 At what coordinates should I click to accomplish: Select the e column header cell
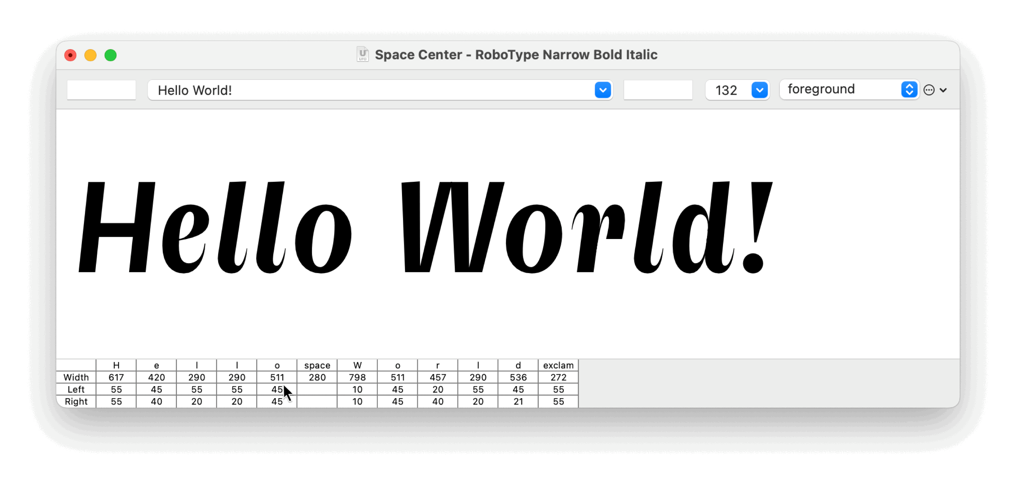tap(156, 365)
